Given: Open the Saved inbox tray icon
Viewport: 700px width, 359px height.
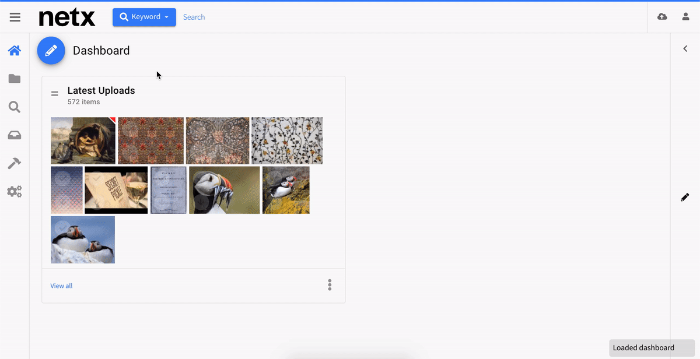Looking at the screenshot, I should 15,135.
